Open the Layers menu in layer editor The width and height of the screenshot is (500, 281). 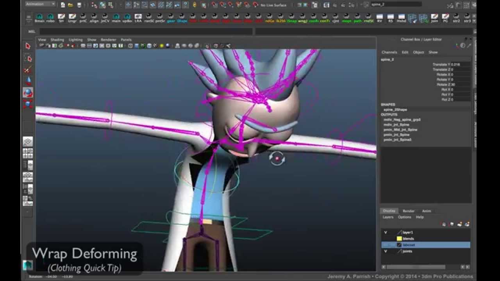388,217
